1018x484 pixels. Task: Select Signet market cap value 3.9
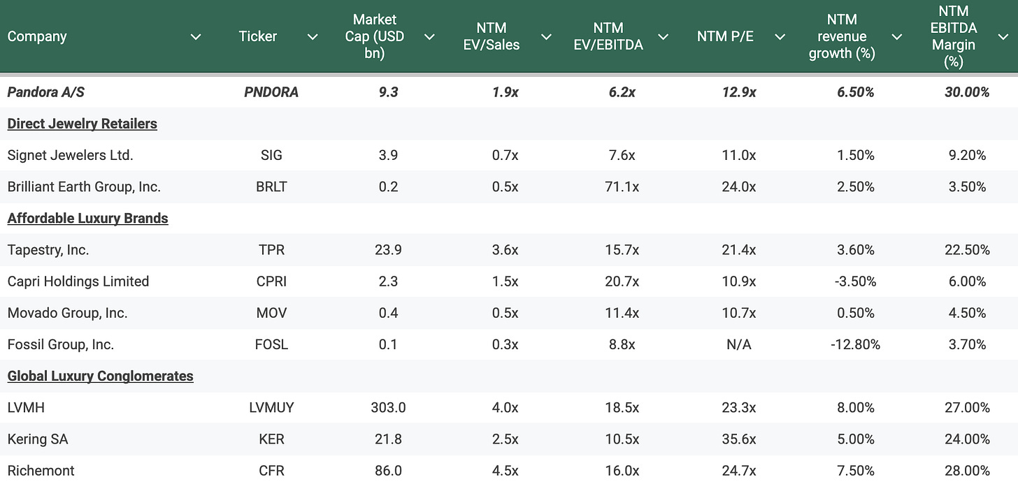pos(388,155)
